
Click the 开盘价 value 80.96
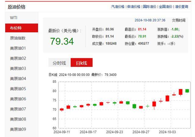(x=110, y=29)
